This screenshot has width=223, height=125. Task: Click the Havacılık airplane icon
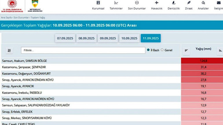coord(157,3)
